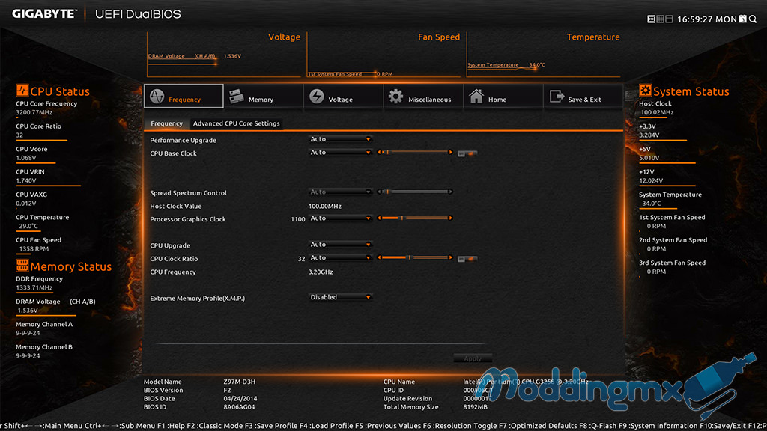Open the Spread Spectrum Control dropdown

coord(340,192)
